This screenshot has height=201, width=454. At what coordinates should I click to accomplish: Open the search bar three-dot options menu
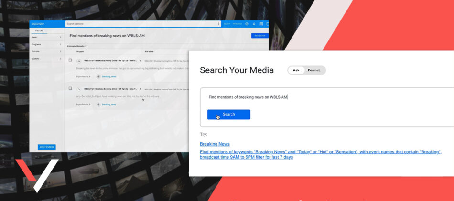[x=218, y=24]
